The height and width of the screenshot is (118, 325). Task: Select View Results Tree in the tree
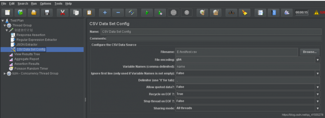27,54
